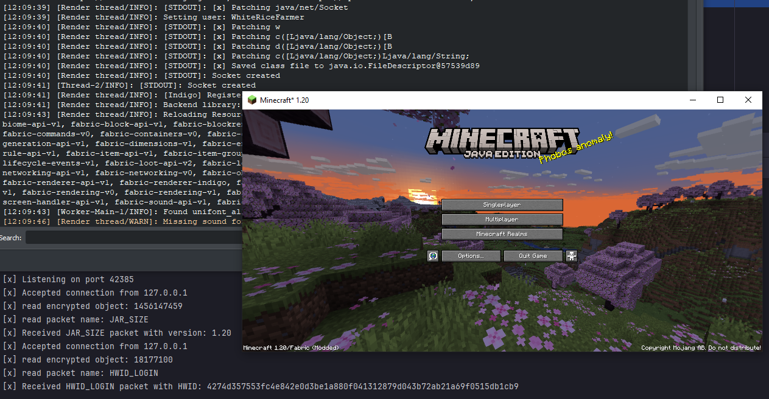Start Singleplayer from the Minecraft menu

[x=502, y=205]
